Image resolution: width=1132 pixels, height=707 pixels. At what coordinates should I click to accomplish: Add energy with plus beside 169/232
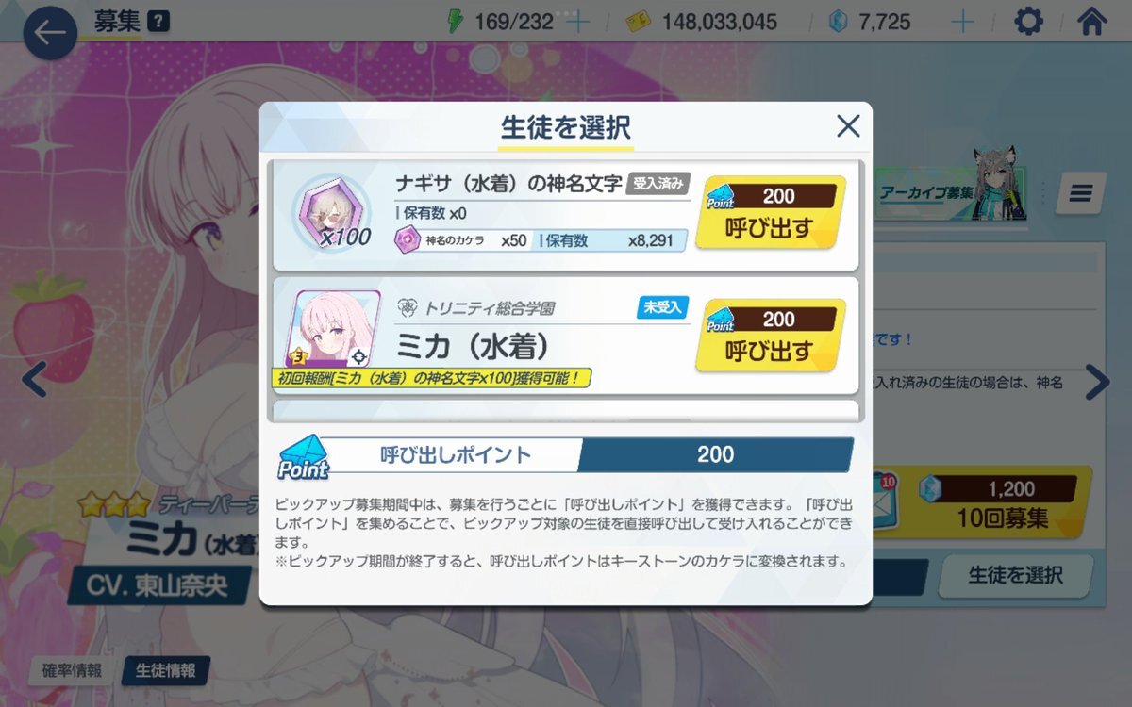click(577, 22)
